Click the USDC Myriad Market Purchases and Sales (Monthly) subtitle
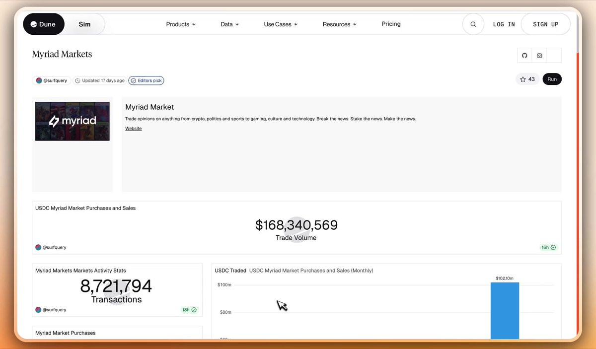 311,271
